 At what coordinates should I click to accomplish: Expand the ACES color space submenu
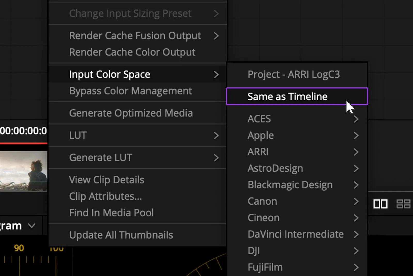click(297, 119)
